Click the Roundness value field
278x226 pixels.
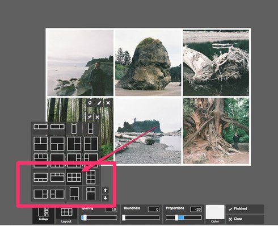click(x=154, y=210)
